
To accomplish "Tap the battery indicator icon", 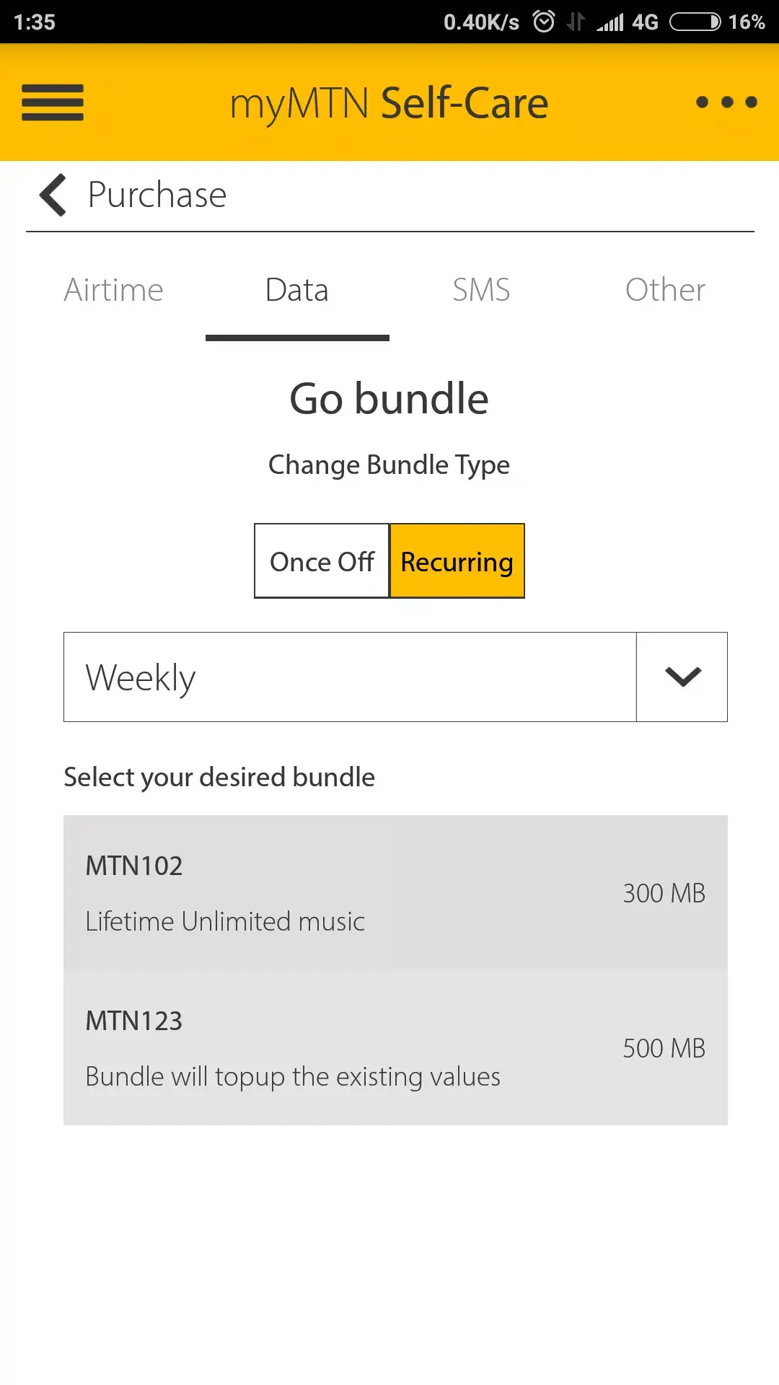I will point(695,22).
